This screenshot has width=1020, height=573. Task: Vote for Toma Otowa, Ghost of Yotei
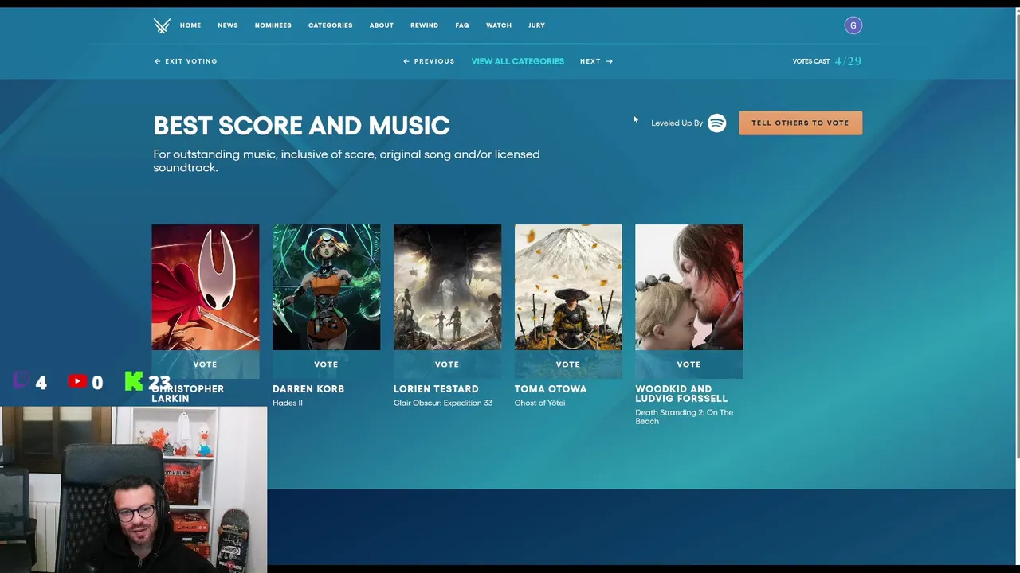coord(568,364)
